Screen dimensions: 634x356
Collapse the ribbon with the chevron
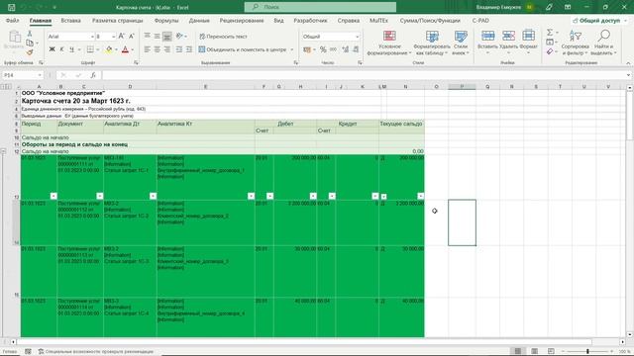(628, 63)
